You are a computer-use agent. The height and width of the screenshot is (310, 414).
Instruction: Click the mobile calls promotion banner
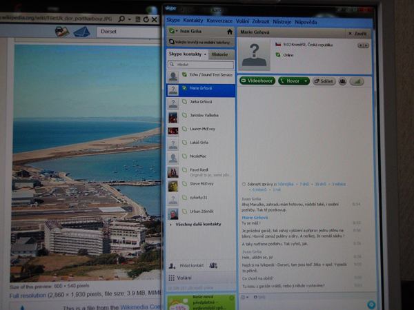(201, 42)
